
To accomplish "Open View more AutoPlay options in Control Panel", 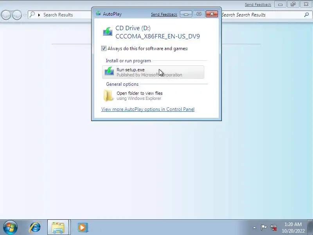I will [x=148, y=109].
